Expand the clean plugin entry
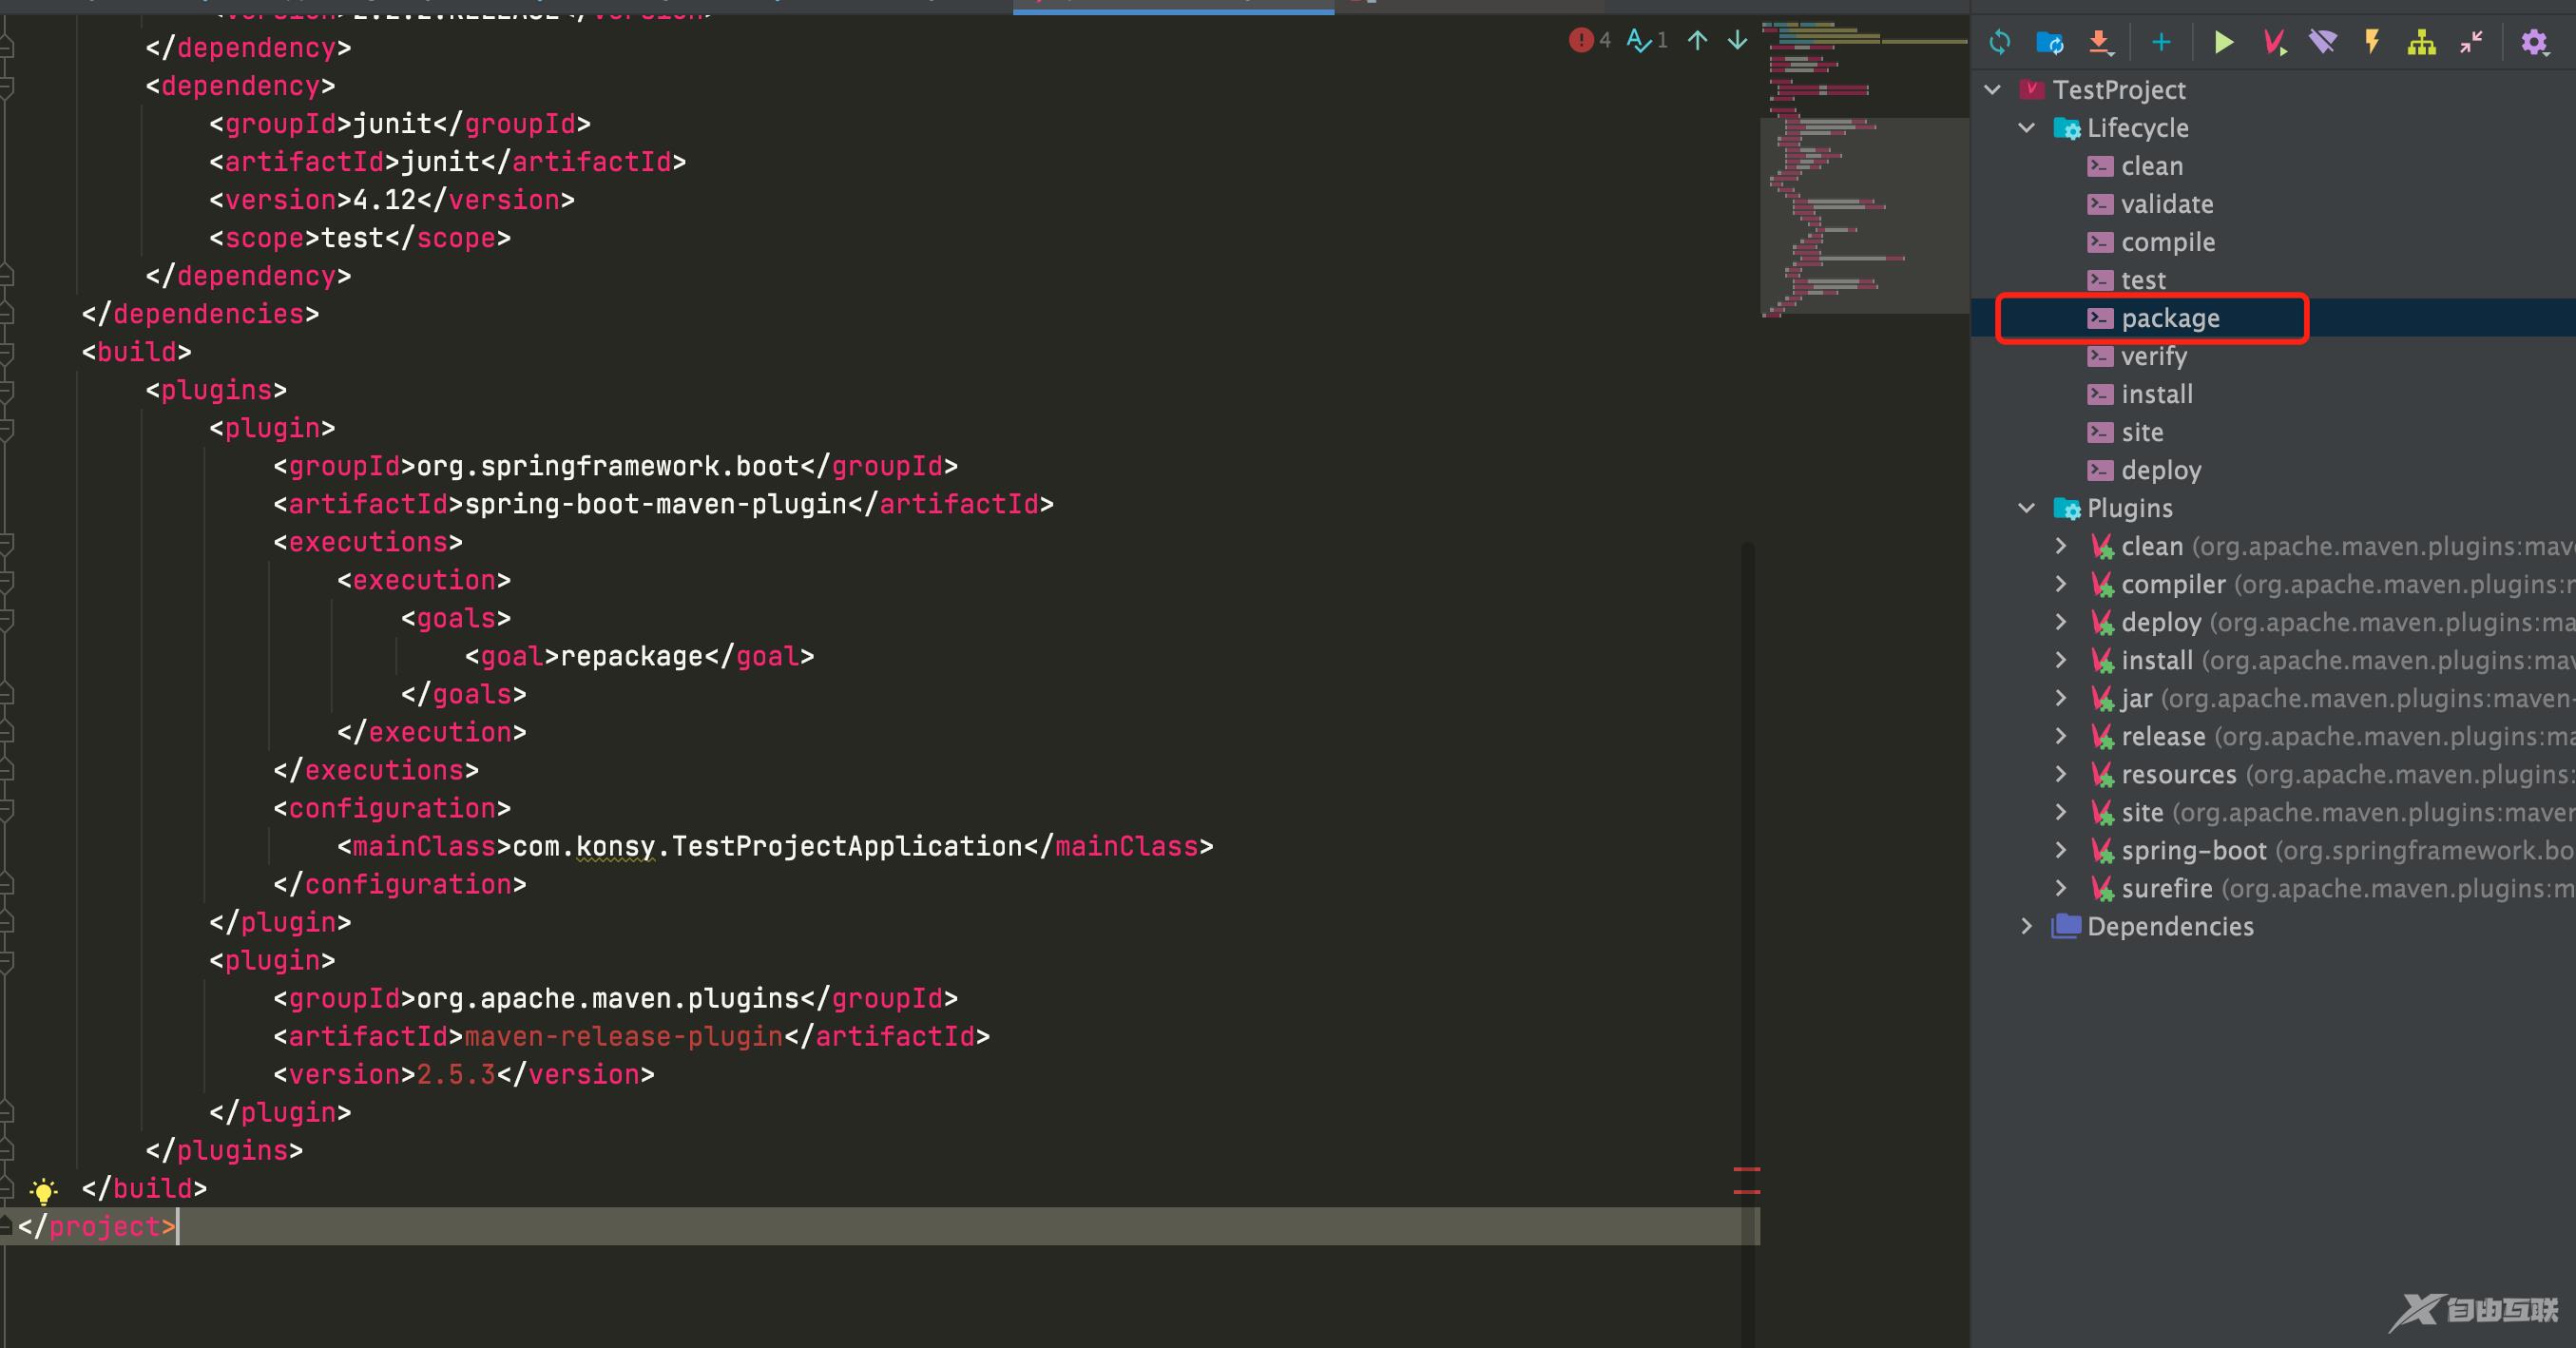The height and width of the screenshot is (1348, 2576). click(2061, 546)
